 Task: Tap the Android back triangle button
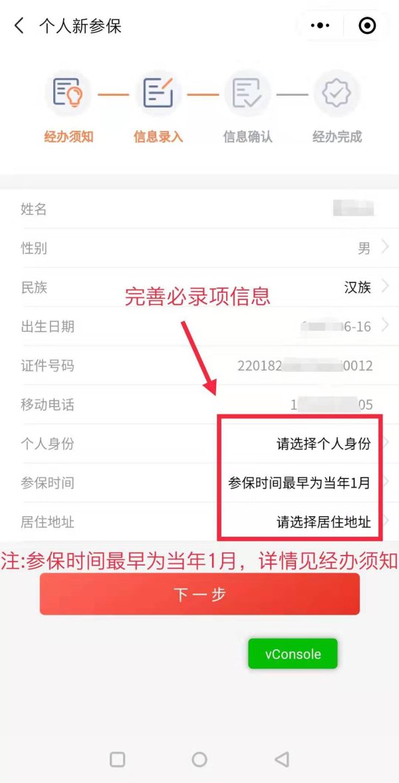click(282, 760)
